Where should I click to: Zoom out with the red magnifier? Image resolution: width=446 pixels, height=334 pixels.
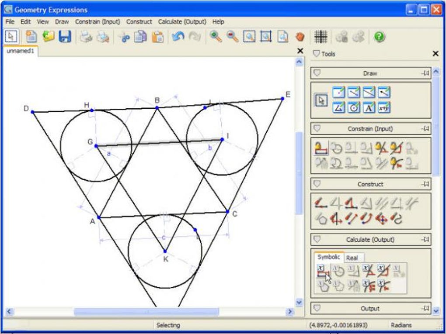point(232,37)
